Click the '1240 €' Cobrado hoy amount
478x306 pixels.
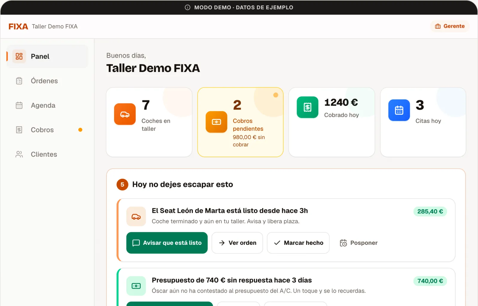341,102
